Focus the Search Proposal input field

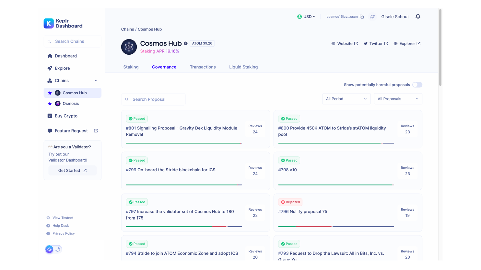point(153,99)
